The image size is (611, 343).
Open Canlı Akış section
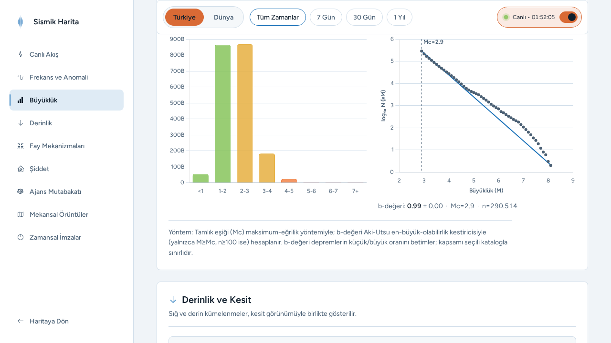pyautogui.click(x=67, y=54)
